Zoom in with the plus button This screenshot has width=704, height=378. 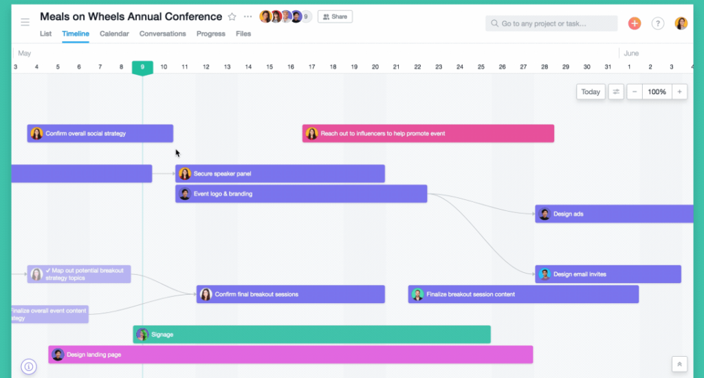tap(679, 92)
